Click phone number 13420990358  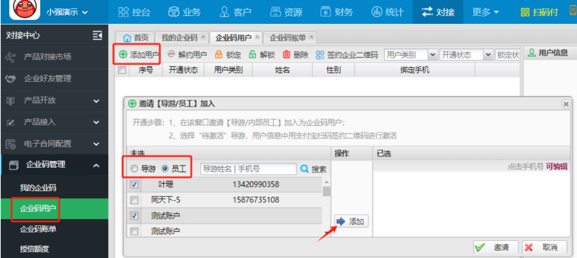(256, 184)
